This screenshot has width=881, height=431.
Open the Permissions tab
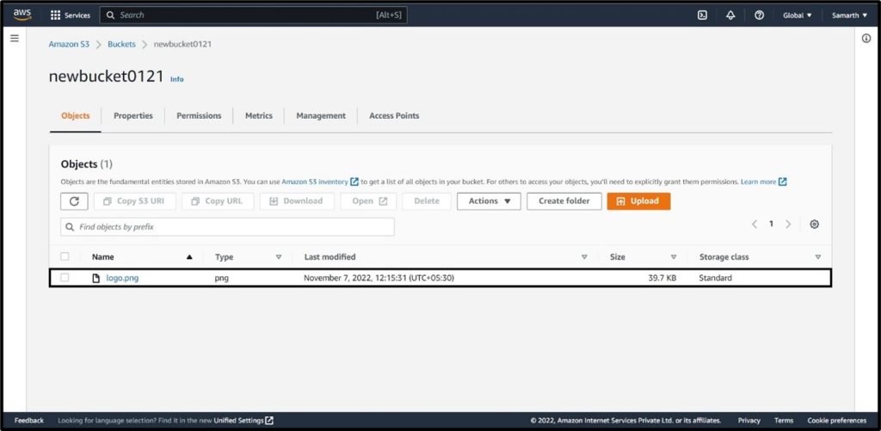[199, 116]
